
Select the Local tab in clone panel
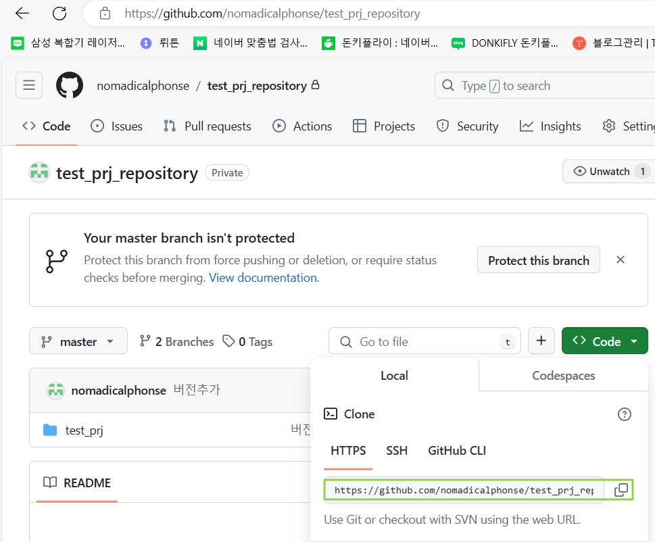394,375
